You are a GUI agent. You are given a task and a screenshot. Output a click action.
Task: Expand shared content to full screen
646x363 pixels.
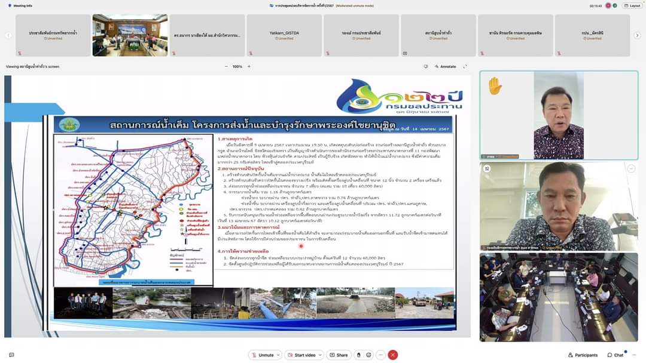tap(465, 66)
